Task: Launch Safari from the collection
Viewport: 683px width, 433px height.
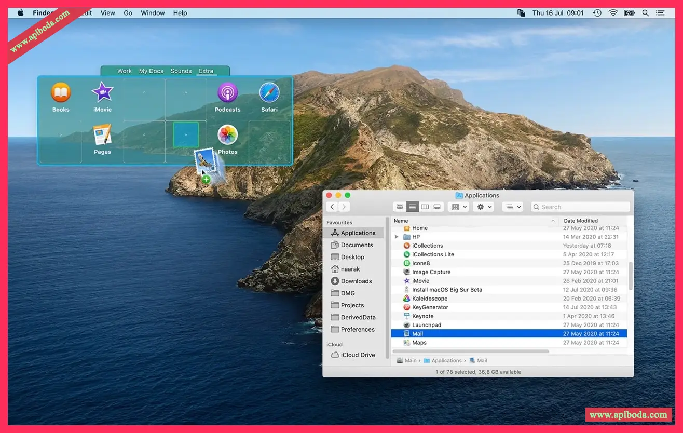Action: (269, 93)
